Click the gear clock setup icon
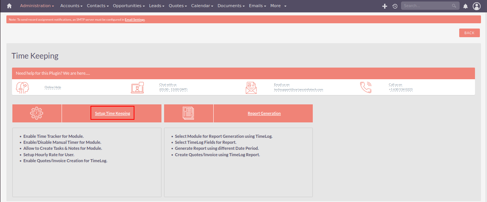This screenshot has height=202, width=487. (x=37, y=113)
